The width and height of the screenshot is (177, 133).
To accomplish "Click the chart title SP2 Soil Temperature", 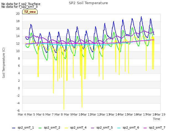I will point(88,3).
